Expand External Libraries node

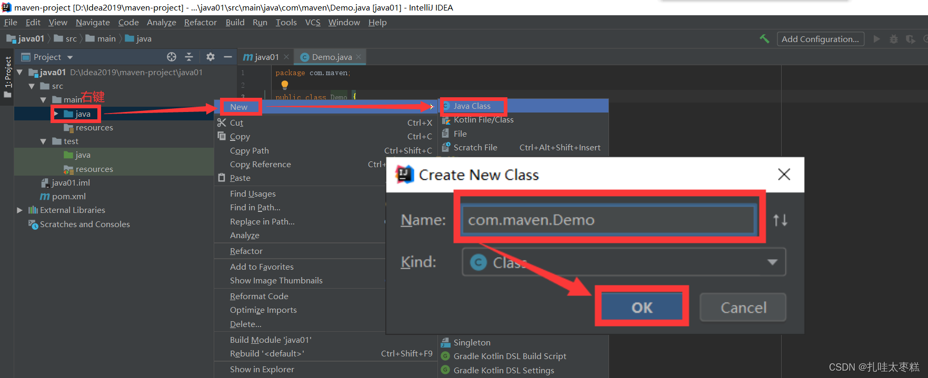pos(19,210)
